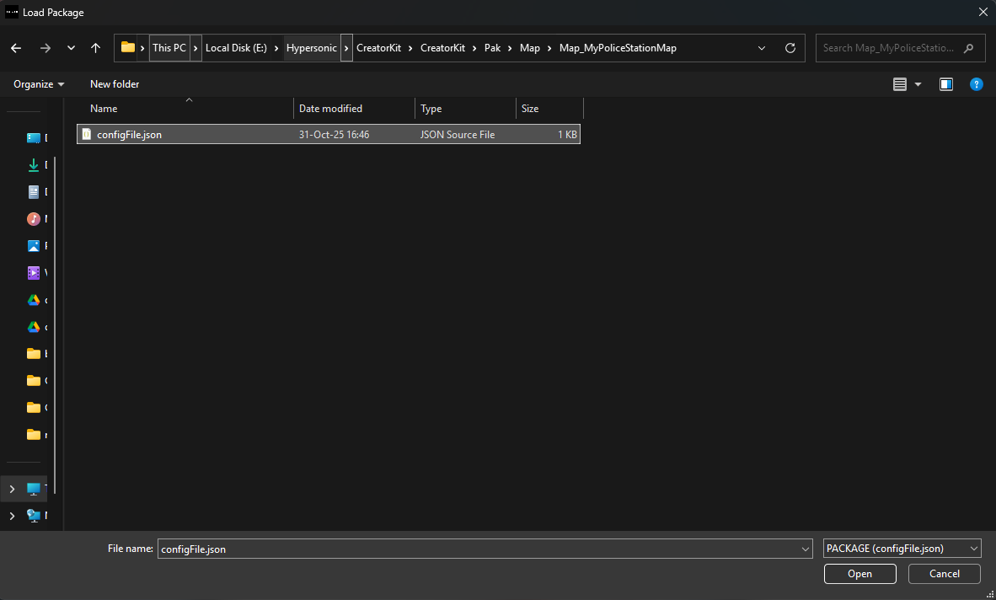Viewport: 996px width, 600px height.
Task: Click the Open button
Action: click(x=859, y=574)
